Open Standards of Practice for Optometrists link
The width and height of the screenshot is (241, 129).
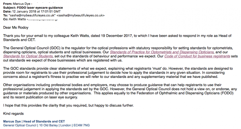162,52
